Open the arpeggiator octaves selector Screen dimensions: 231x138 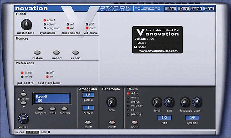click(88, 108)
